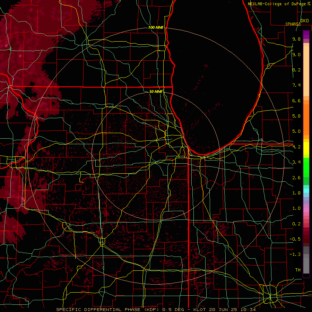Click the 1.8 scale value

(296, 193)
